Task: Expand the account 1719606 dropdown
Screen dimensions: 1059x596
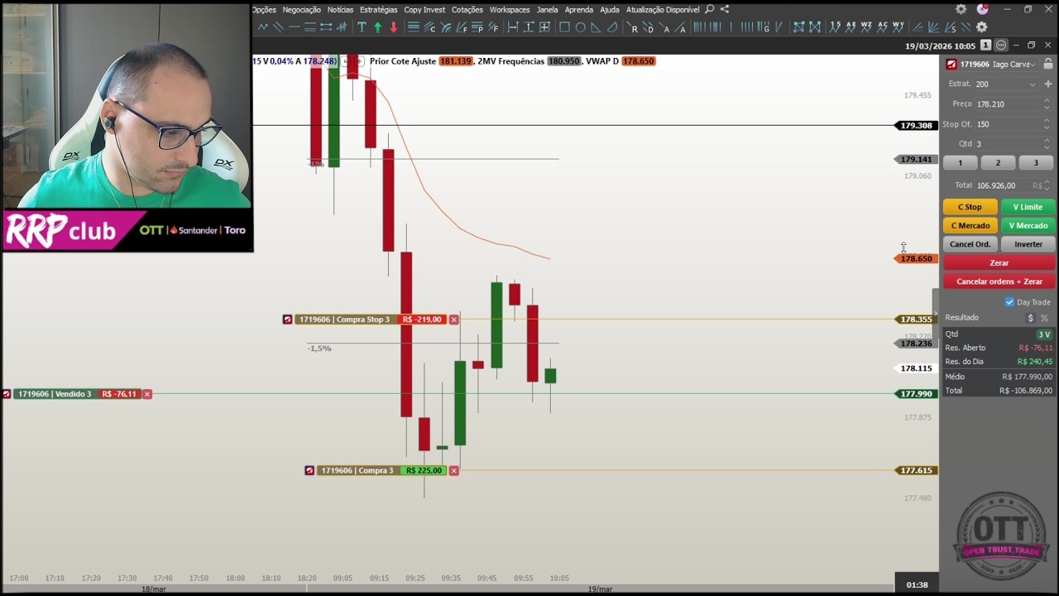Action: coord(1033,64)
